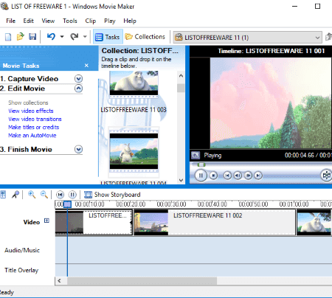
Task: Expand the Video track with plus icon
Action: tap(46, 221)
